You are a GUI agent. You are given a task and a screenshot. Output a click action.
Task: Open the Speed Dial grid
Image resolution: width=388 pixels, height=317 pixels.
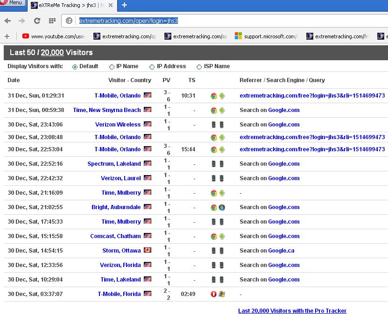52,21
